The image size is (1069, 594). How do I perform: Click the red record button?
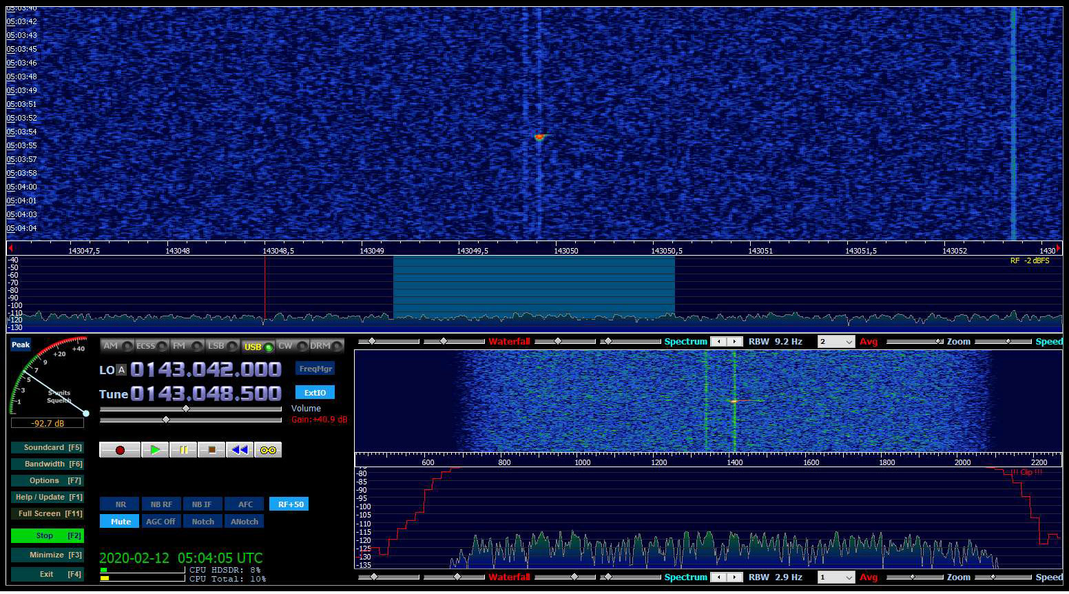pos(120,450)
